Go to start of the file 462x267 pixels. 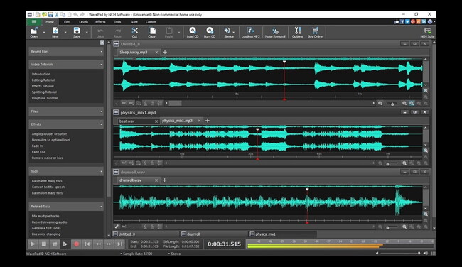[x=87, y=244]
